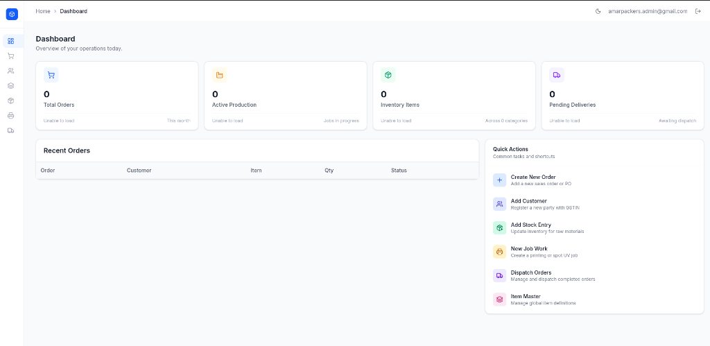Click 'Across 0 categories' text

[505, 121]
